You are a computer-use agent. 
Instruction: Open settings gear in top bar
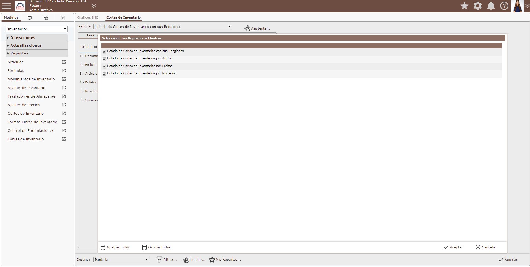[x=478, y=6]
